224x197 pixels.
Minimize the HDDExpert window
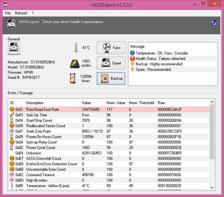195,4
